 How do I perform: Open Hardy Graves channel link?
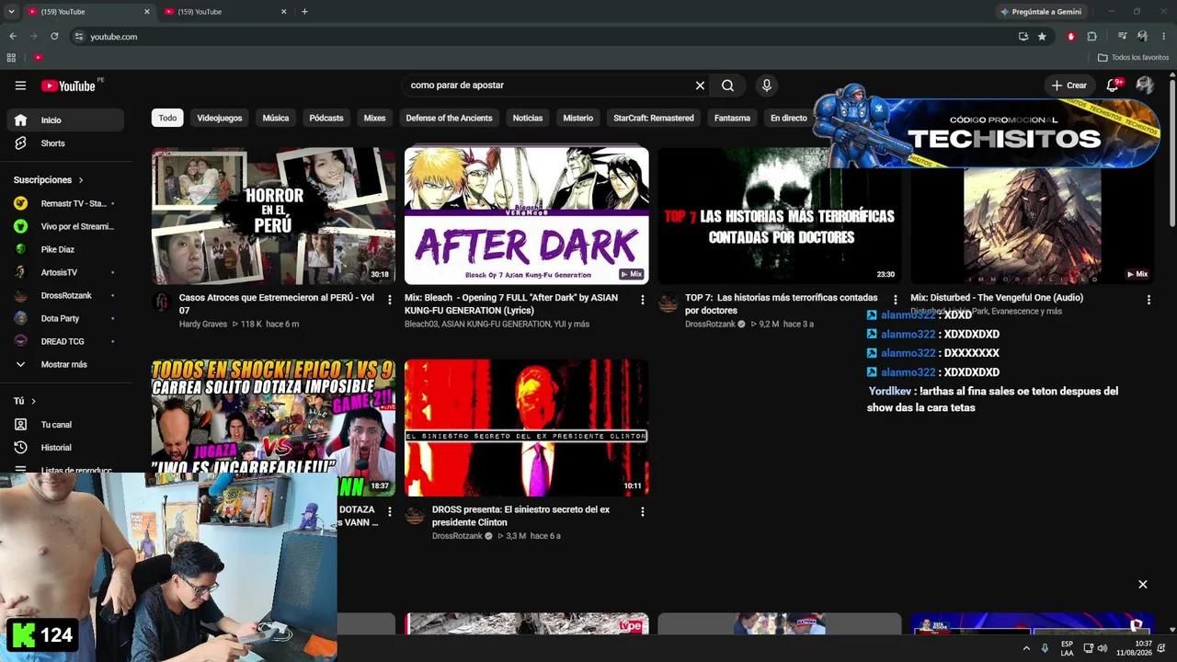click(202, 325)
